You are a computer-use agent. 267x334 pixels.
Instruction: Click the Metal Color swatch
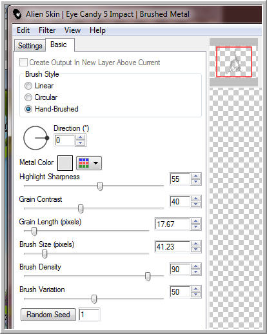pos(65,163)
